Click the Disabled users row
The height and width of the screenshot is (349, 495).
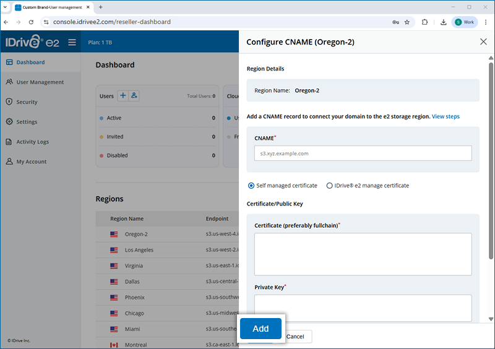coord(157,155)
